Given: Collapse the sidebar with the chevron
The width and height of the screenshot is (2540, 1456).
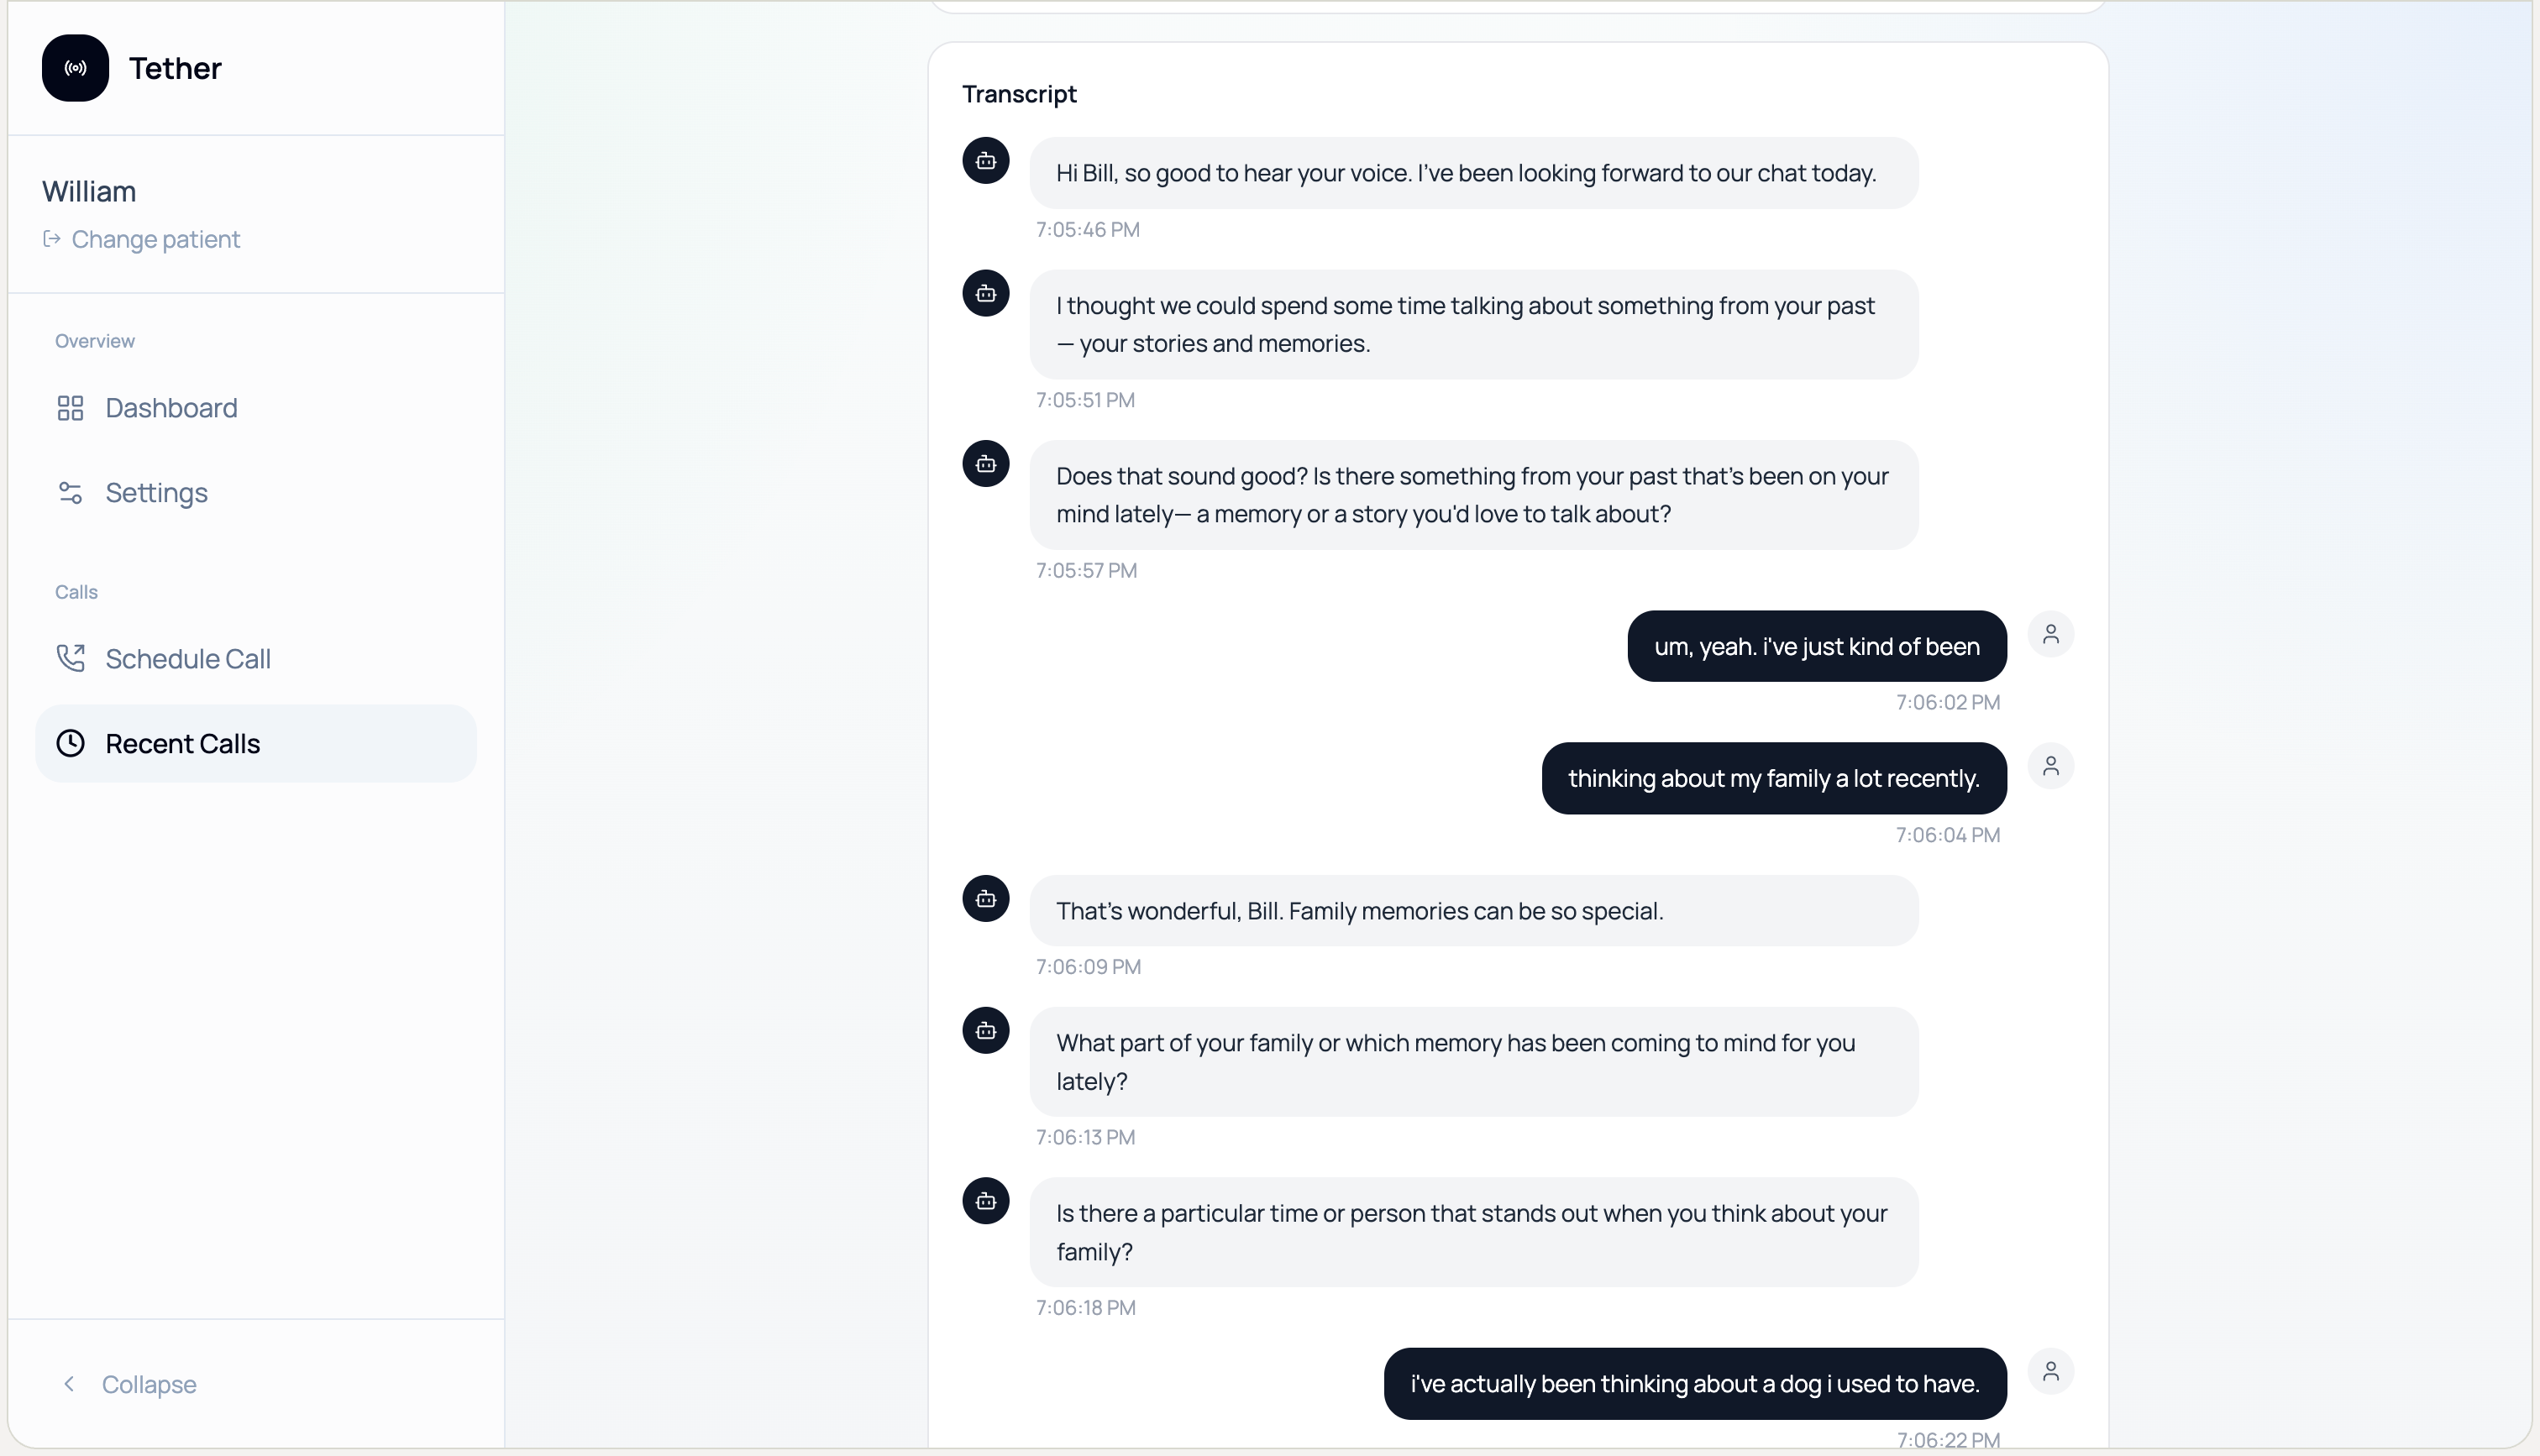Looking at the screenshot, I should 69,1384.
